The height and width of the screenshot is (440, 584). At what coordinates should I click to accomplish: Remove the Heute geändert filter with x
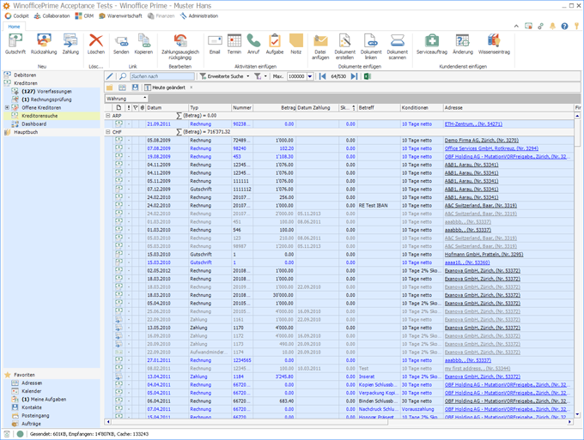tap(192, 87)
